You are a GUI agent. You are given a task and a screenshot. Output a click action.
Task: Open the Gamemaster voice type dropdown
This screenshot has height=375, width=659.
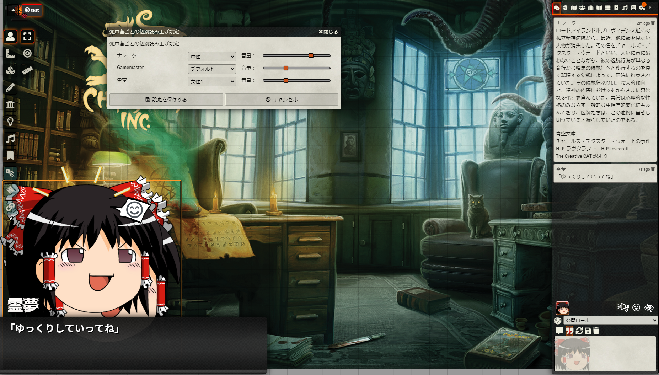(x=212, y=69)
